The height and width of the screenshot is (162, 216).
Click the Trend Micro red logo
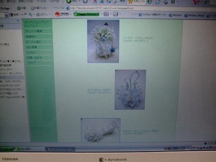click(x=57, y=14)
